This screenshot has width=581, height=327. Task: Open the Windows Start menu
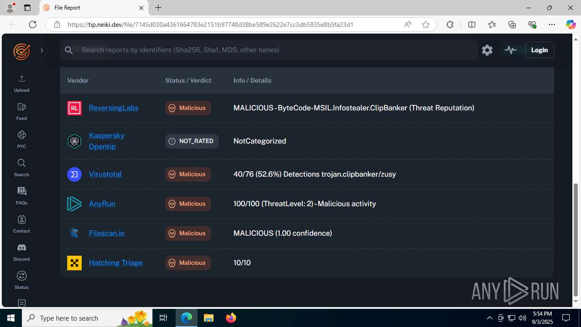pyautogui.click(x=11, y=318)
